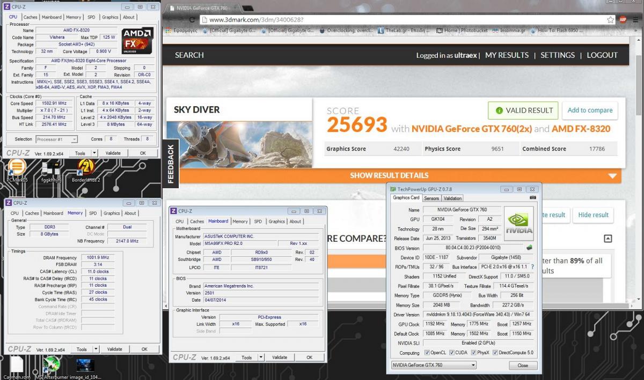Open the Adblock Plus extension icon
The height and width of the screenshot is (380, 644).
[623, 19]
